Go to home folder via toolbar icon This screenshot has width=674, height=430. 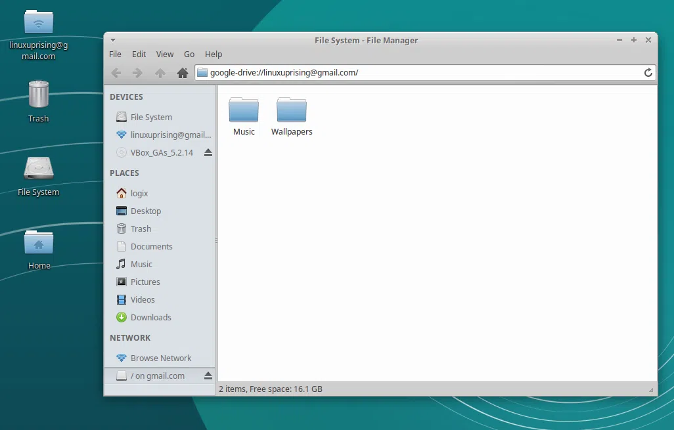[182, 73]
